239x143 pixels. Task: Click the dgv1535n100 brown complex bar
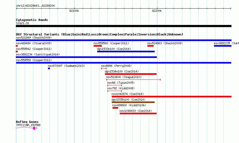click(x=133, y=102)
